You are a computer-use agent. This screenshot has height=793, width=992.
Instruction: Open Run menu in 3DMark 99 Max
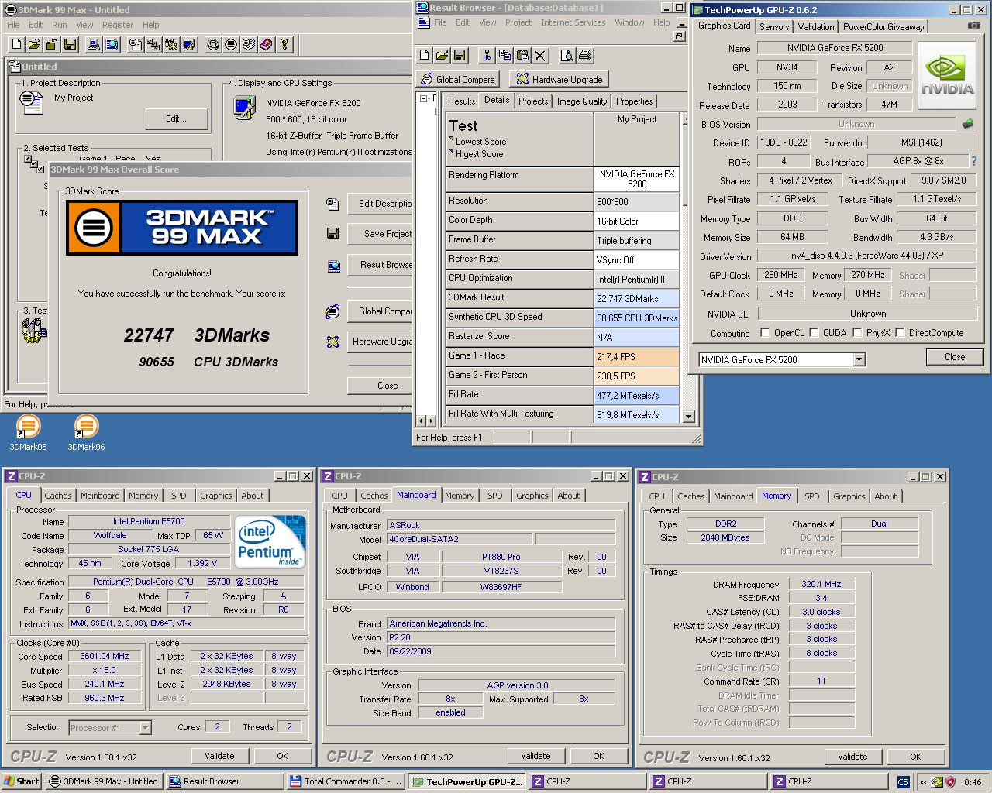coord(60,25)
